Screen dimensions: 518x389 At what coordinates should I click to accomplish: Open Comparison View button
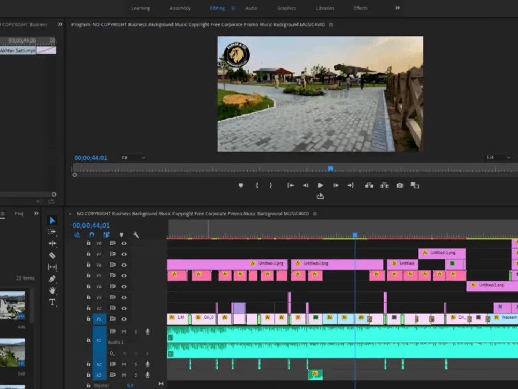pos(415,185)
